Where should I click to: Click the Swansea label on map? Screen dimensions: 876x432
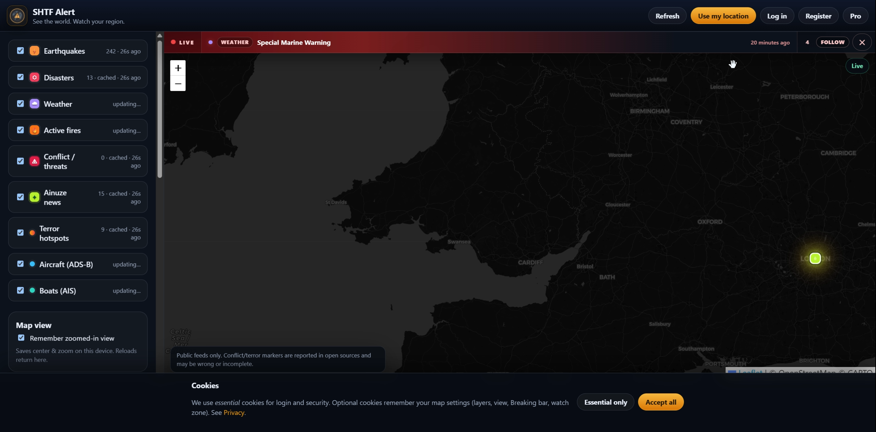click(459, 242)
